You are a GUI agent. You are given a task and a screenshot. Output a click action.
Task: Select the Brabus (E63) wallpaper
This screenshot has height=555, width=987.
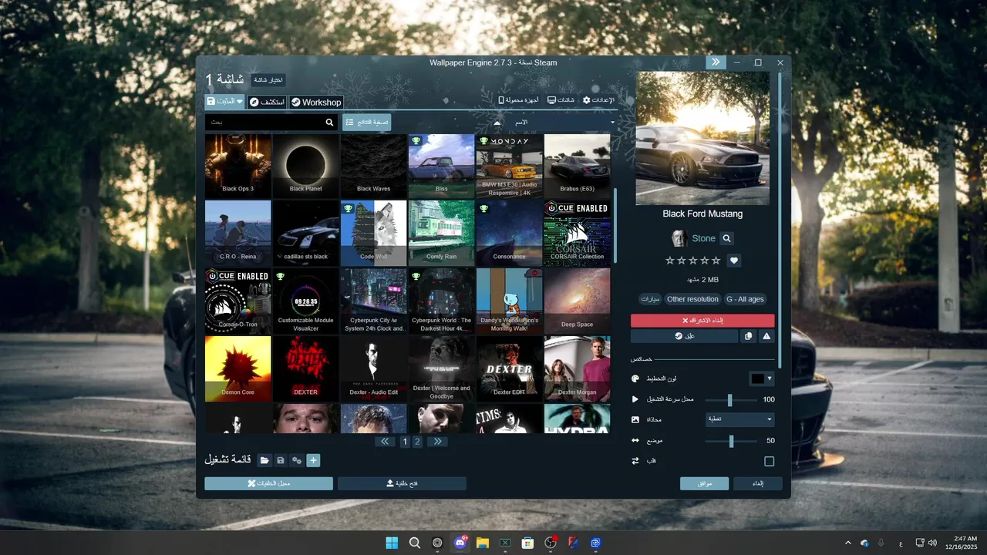[x=577, y=166]
